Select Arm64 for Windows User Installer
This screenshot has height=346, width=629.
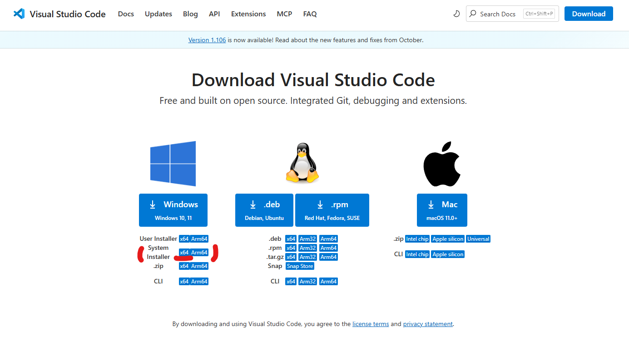(199, 239)
